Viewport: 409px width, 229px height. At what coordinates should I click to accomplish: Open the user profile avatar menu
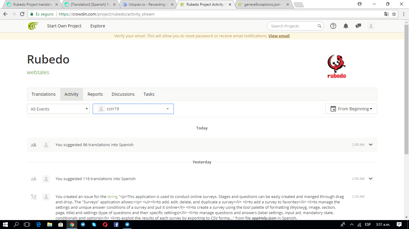[x=371, y=26]
